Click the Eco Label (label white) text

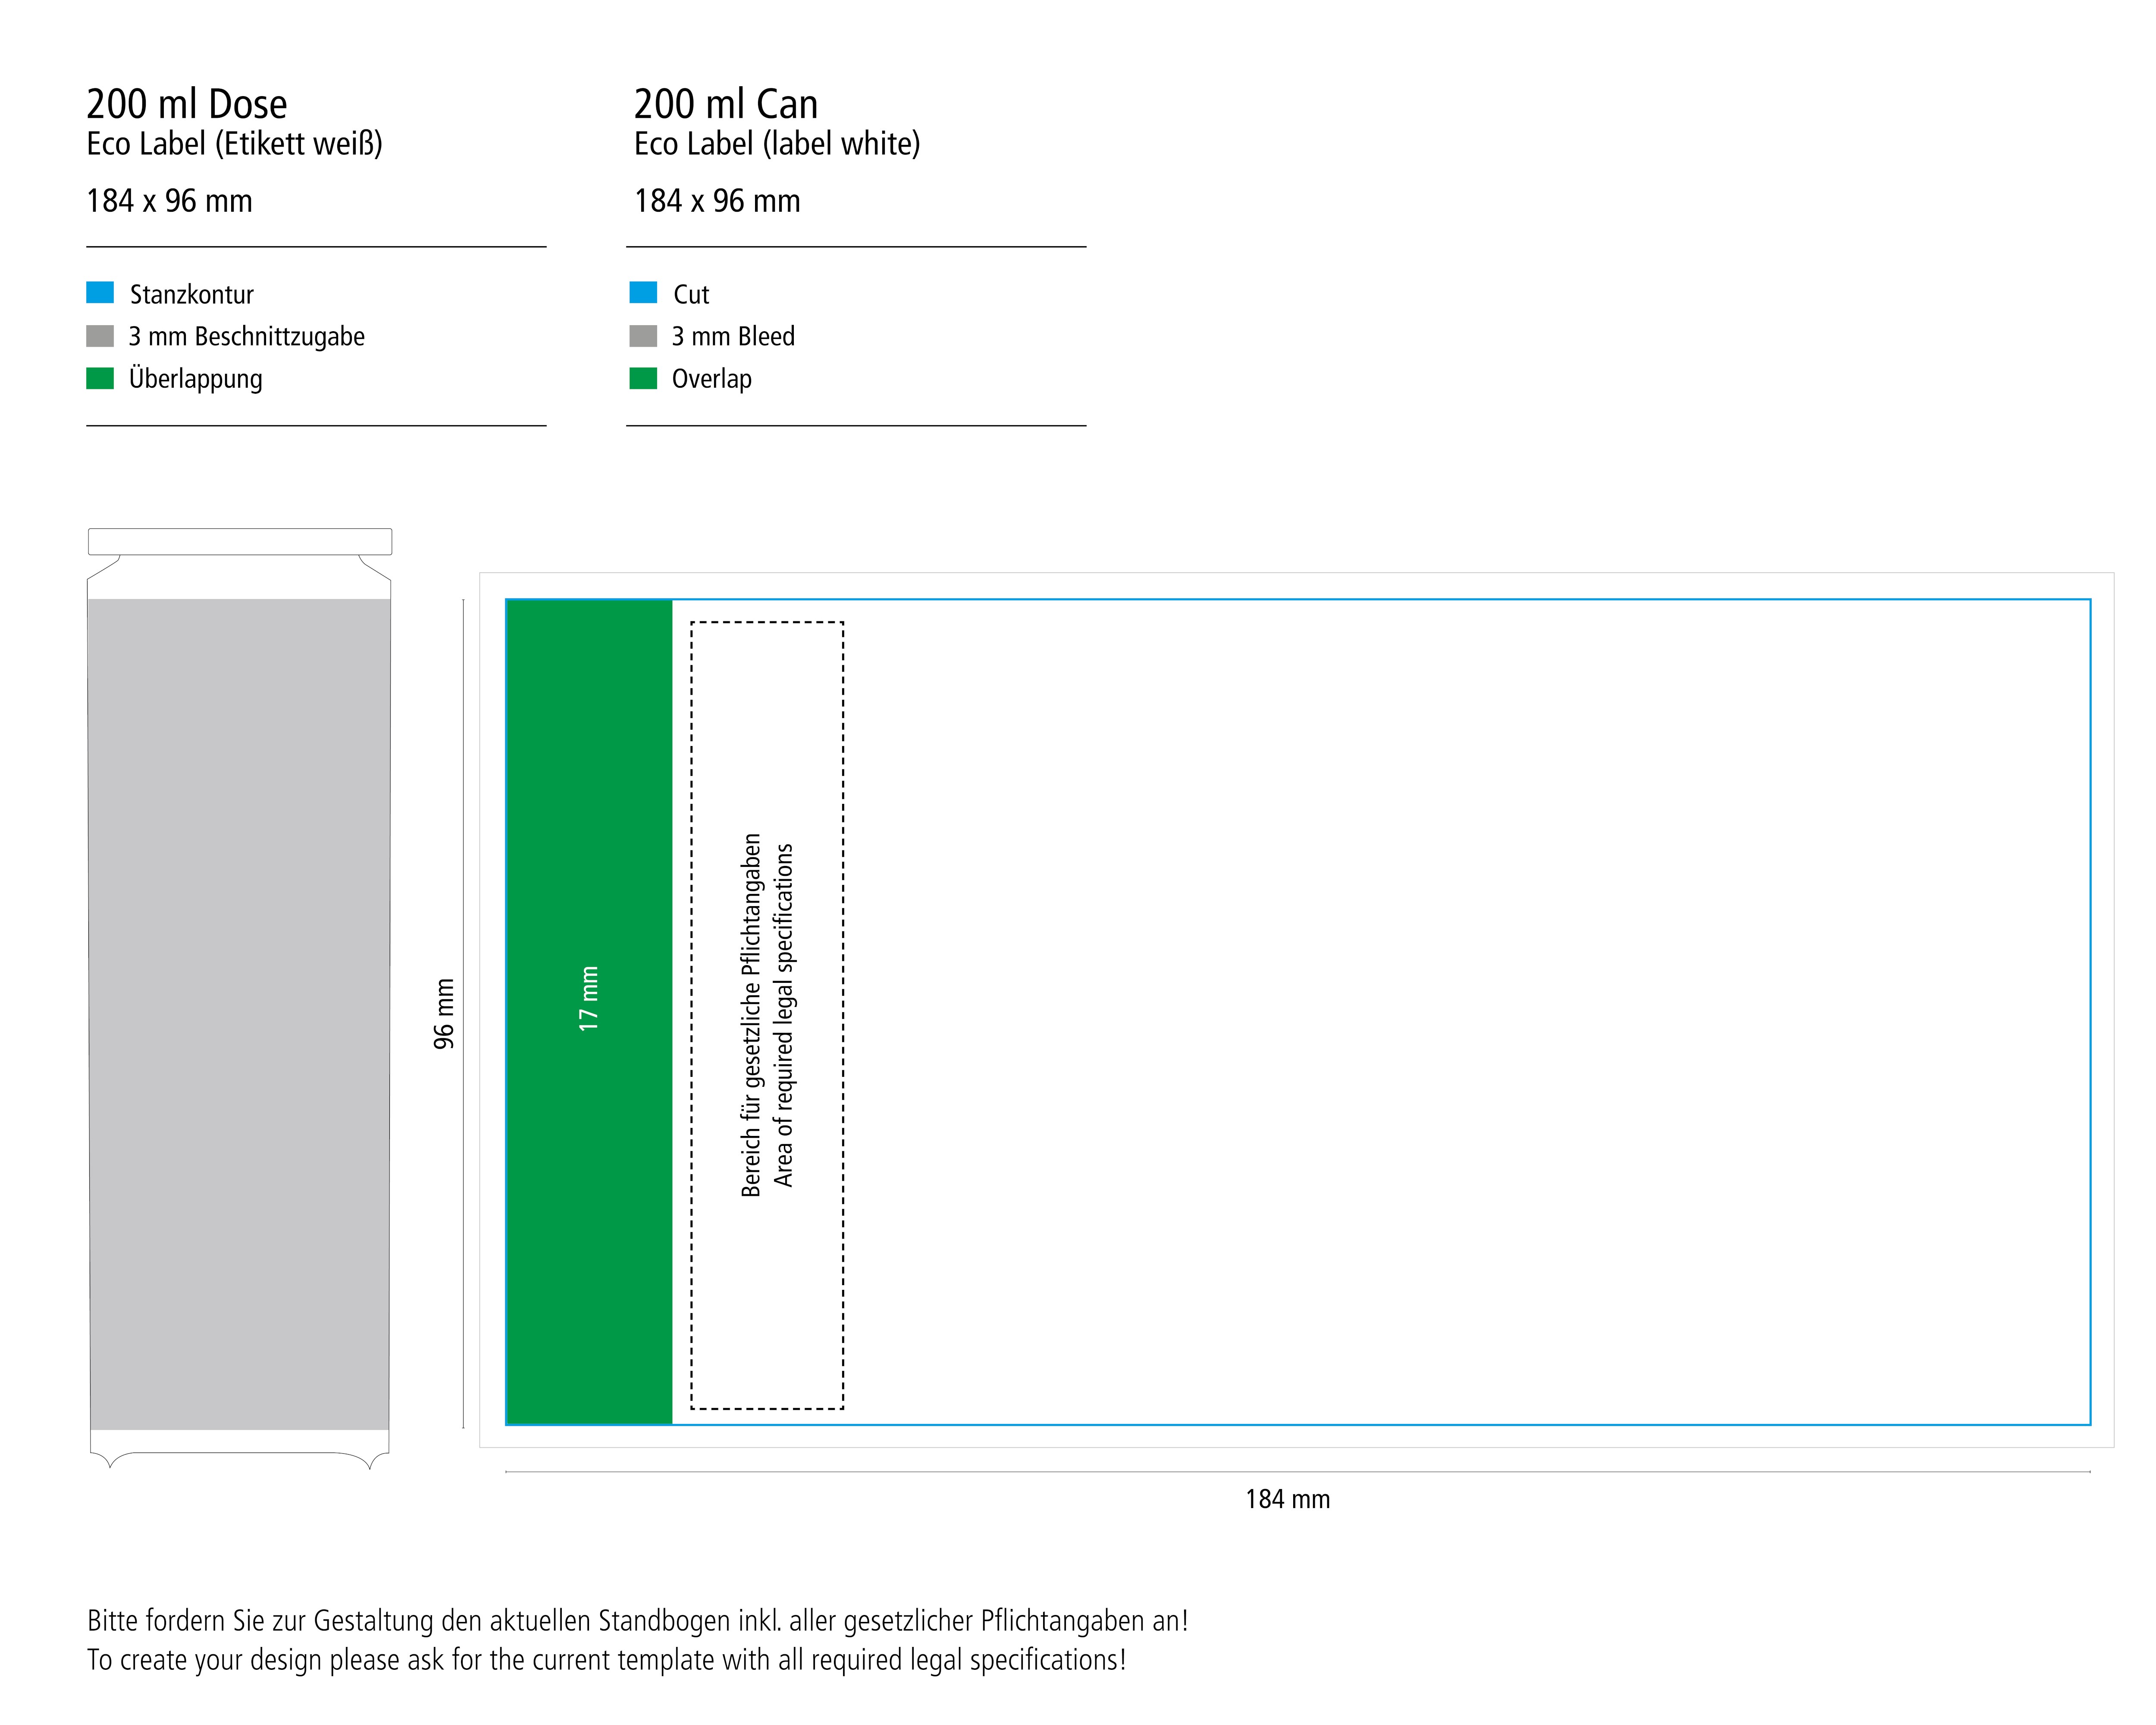(777, 144)
